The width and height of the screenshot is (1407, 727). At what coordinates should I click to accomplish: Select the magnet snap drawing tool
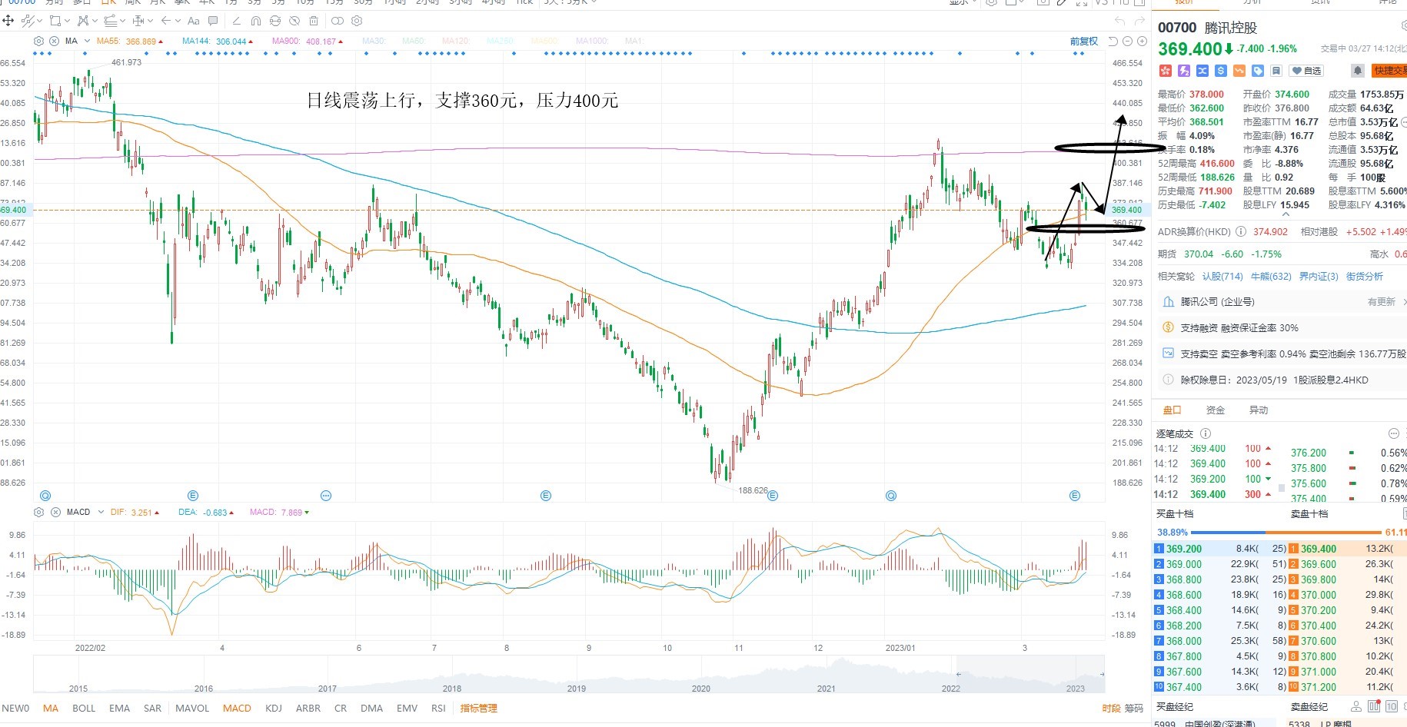pyautogui.click(x=255, y=21)
